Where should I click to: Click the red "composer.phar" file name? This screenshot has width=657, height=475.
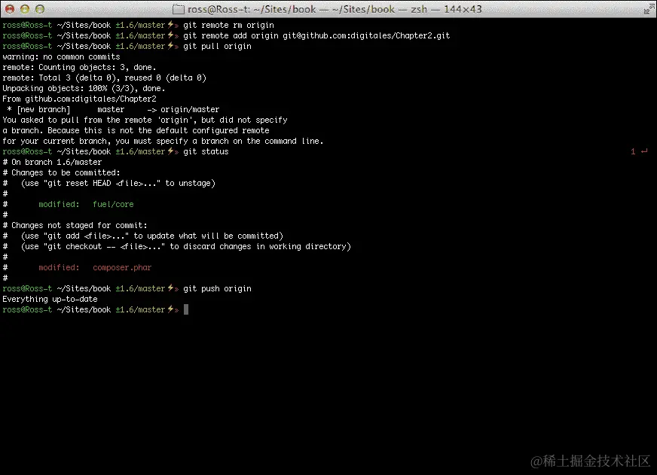coord(122,267)
